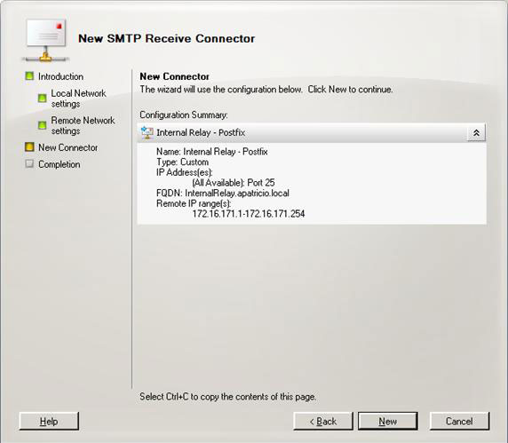This screenshot has height=443, width=508.
Task: Click the Select Ctrl+C copy hint text
Action: (227, 397)
